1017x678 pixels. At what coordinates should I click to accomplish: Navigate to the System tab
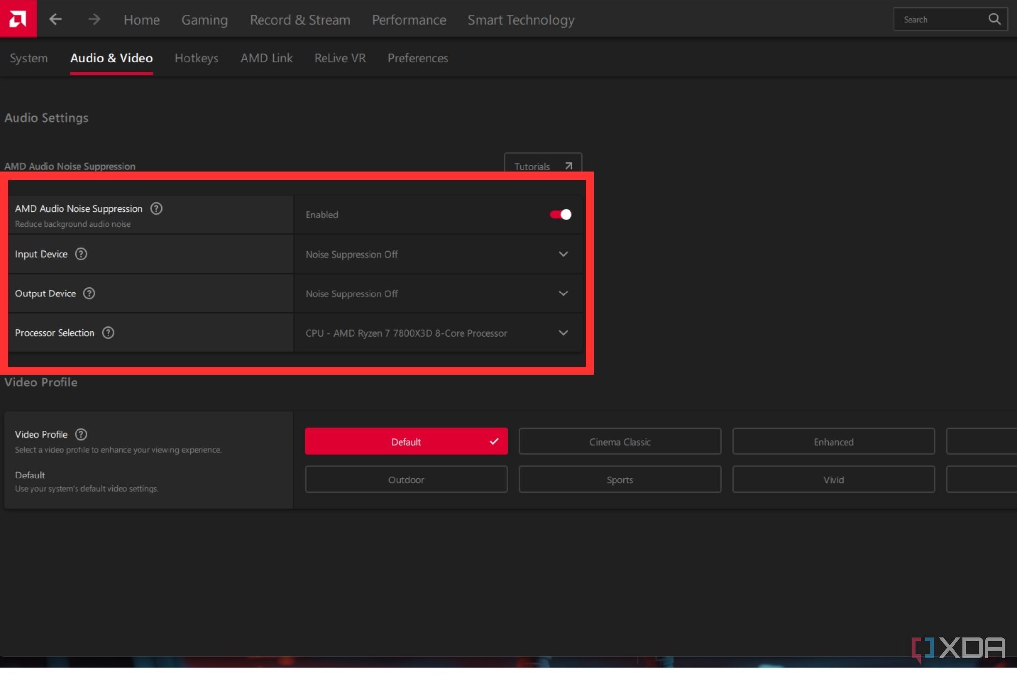(x=28, y=58)
